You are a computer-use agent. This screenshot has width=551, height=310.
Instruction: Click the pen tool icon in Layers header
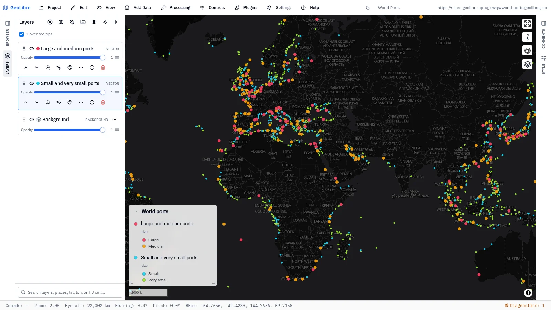(x=72, y=22)
